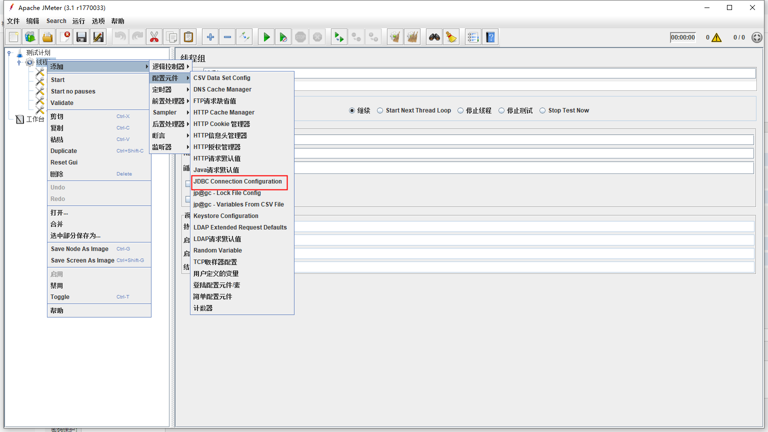This screenshot has height=432, width=768.
Task: Expand the Sampler submenu
Action: [170, 112]
